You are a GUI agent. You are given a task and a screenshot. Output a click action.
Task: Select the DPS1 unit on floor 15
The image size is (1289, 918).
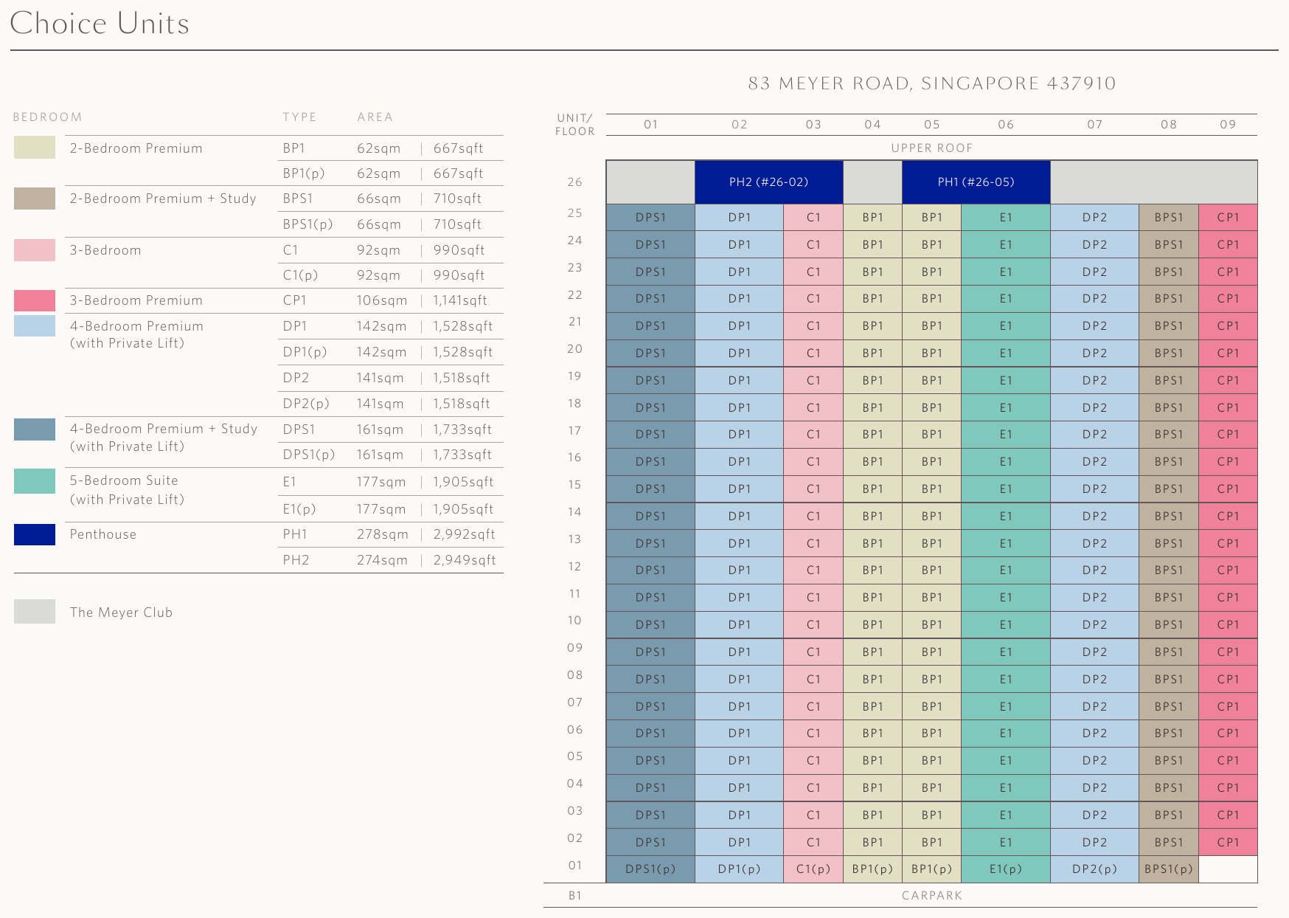click(x=650, y=489)
